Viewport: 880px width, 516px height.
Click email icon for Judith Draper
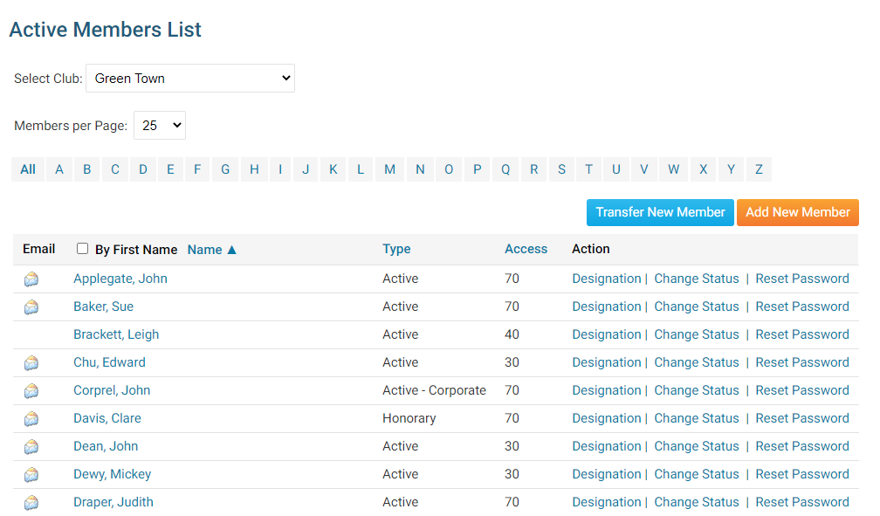31,503
